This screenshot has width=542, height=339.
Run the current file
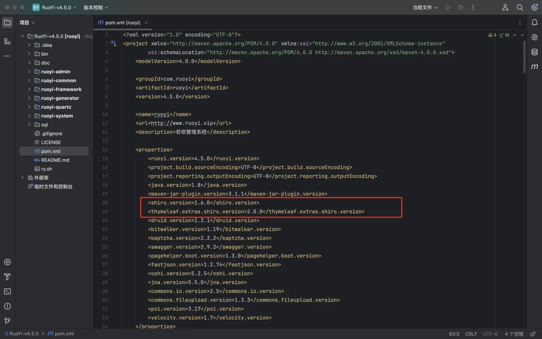(448, 7)
